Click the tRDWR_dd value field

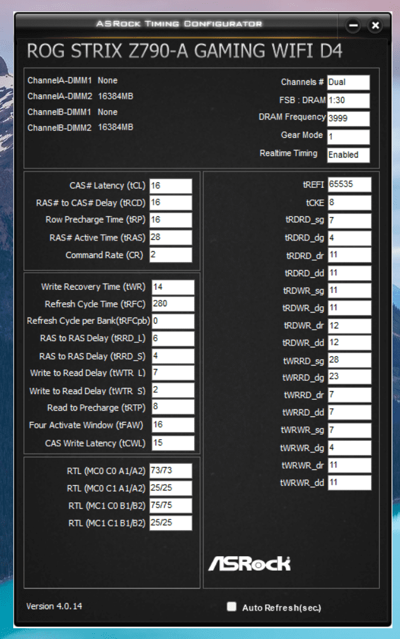[349, 342]
